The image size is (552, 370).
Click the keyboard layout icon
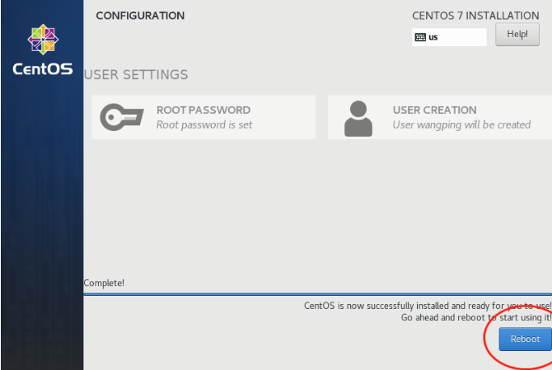420,37
